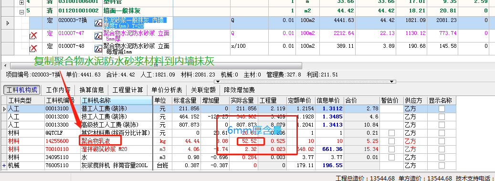
Task: Click the Zc icon in the 020003-7换 row
Action: click(x=98, y=23)
